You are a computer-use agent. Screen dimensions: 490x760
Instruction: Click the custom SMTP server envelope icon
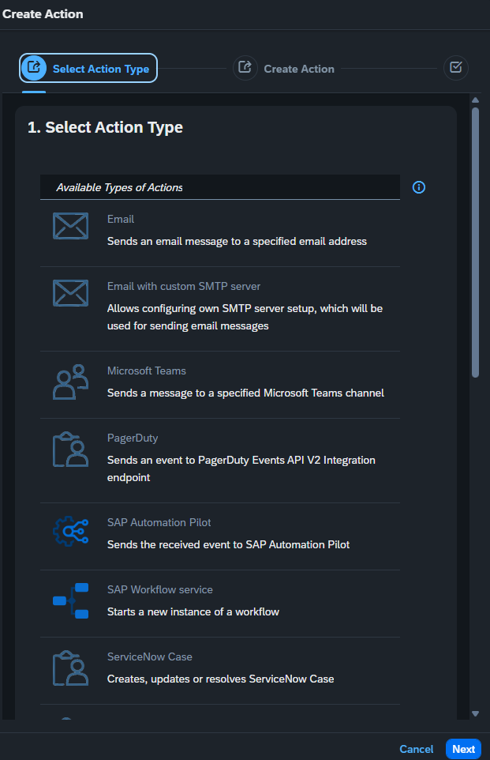click(71, 293)
